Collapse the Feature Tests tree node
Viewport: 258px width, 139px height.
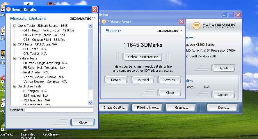tap(15, 58)
